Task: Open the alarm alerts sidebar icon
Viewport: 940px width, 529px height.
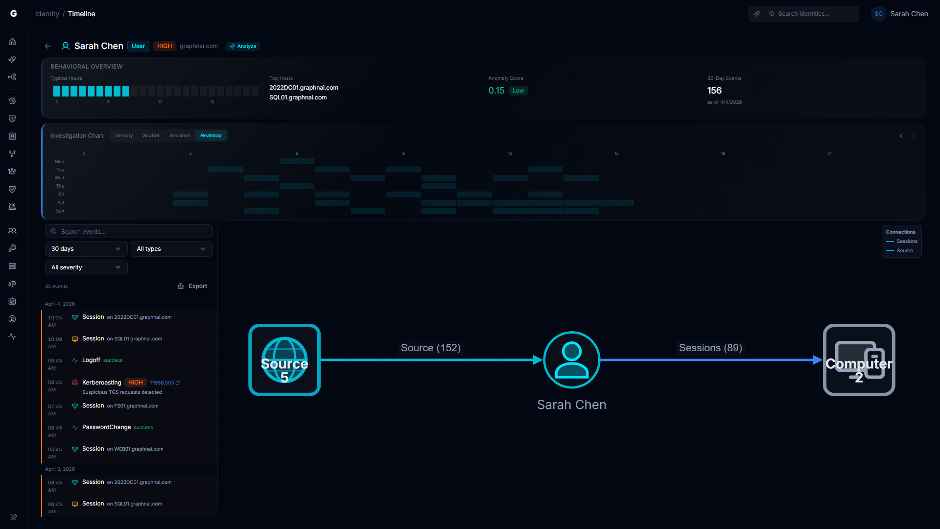Action: pos(12,206)
